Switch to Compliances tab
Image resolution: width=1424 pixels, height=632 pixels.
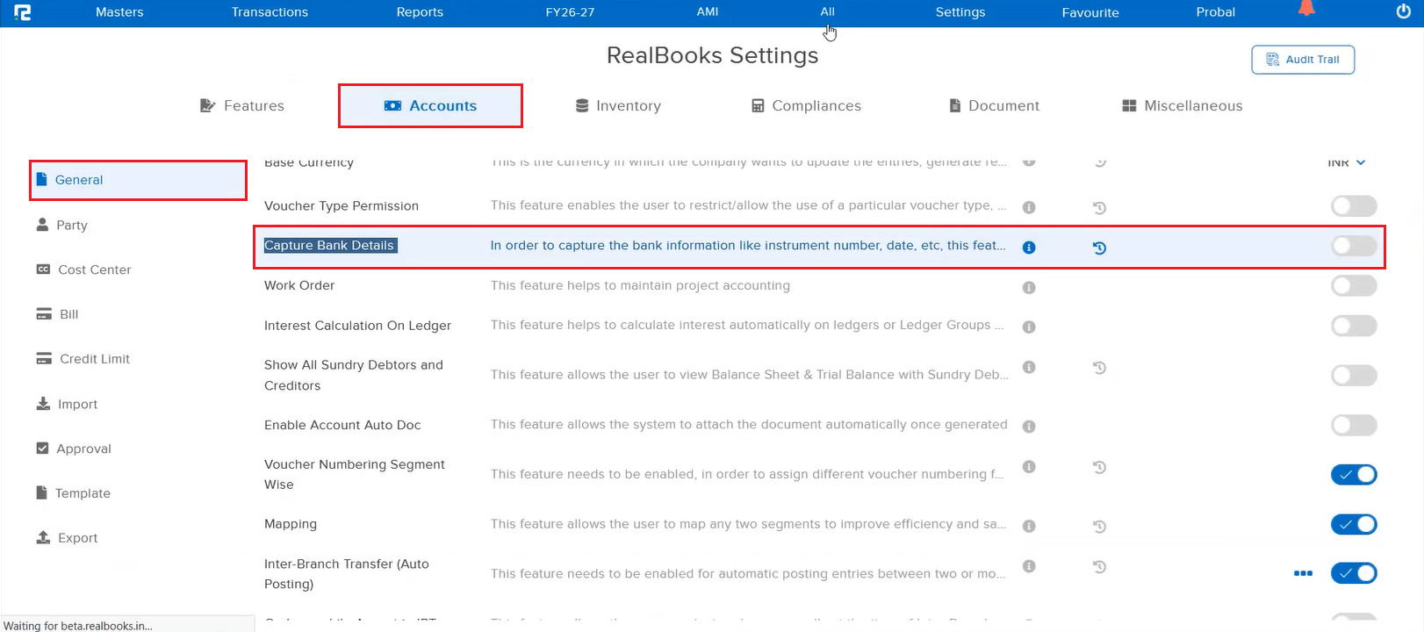tap(806, 106)
